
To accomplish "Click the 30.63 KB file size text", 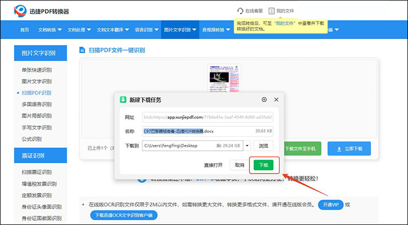I will coord(263,131).
